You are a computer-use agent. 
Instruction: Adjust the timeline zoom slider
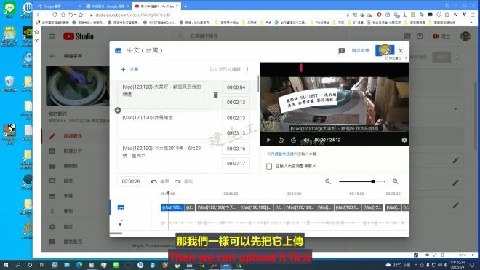click(362, 181)
